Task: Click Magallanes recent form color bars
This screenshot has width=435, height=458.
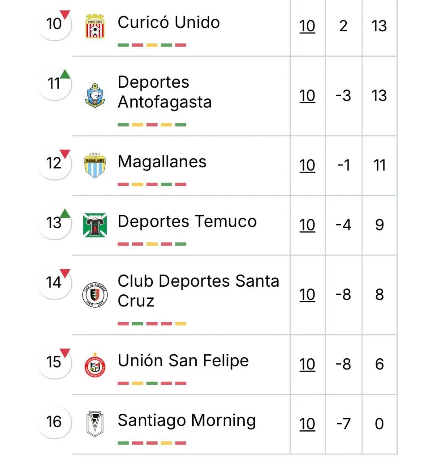Action: (x=152, y=184)
